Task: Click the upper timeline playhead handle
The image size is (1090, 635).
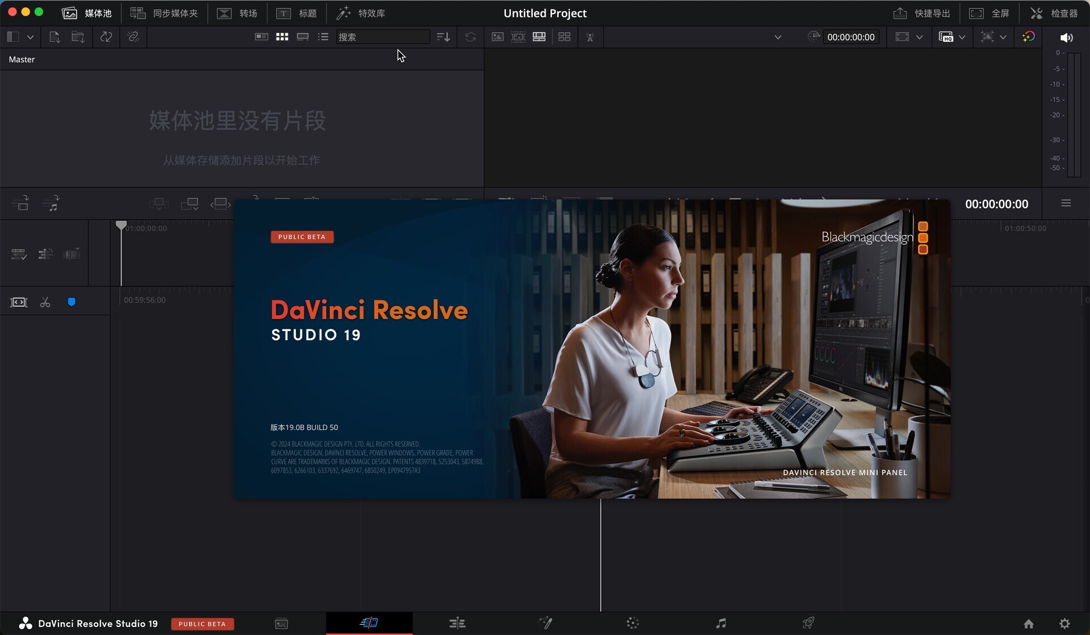Action: 121,225
